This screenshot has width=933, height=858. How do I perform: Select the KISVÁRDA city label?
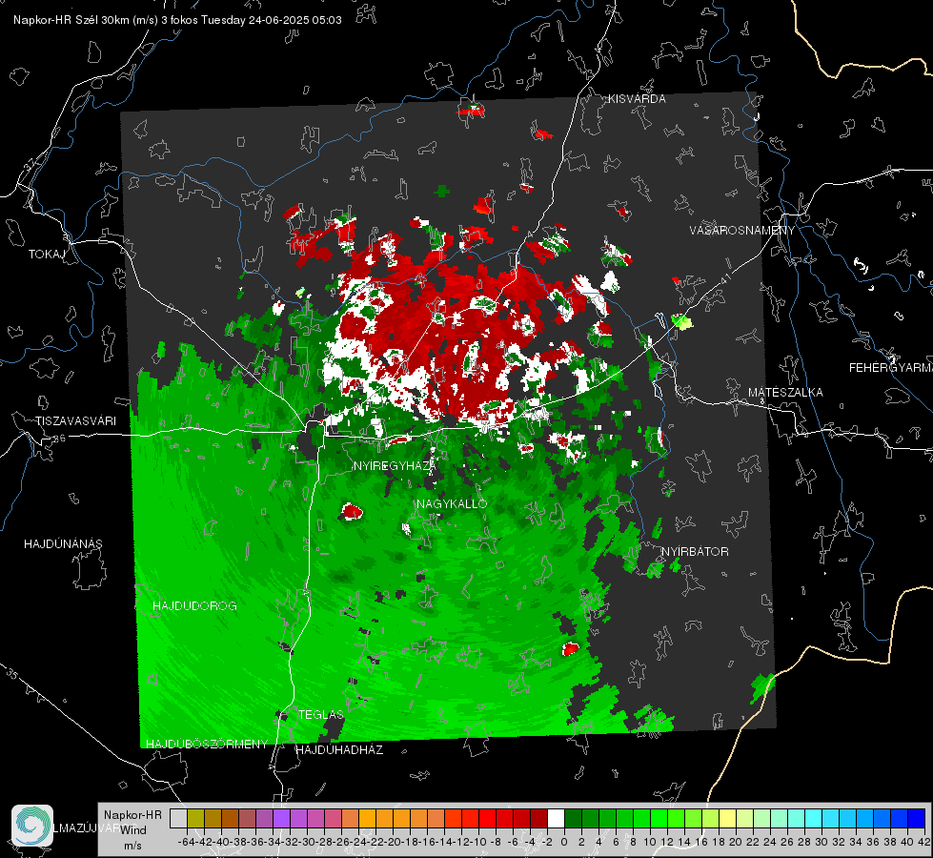pyautogui.click(x=637, y=99)
